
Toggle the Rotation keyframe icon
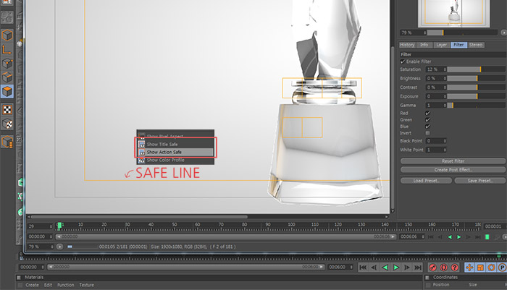point(492,267)
